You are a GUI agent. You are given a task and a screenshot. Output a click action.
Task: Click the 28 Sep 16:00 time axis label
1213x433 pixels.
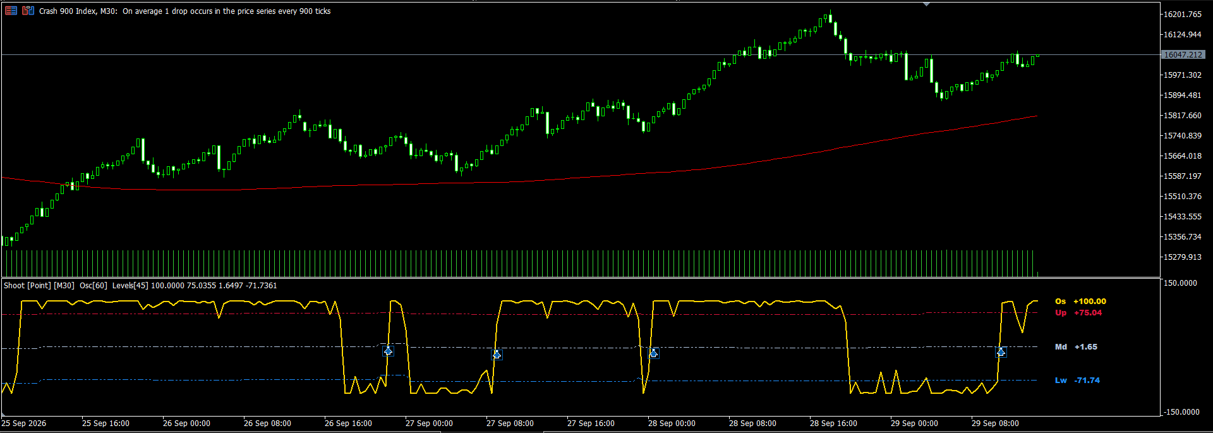click(833, 424)
